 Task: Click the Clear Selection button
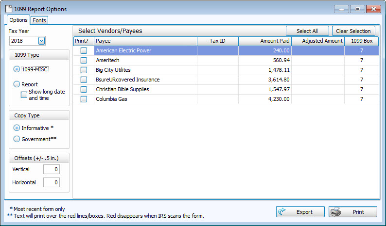click(354, 31)
